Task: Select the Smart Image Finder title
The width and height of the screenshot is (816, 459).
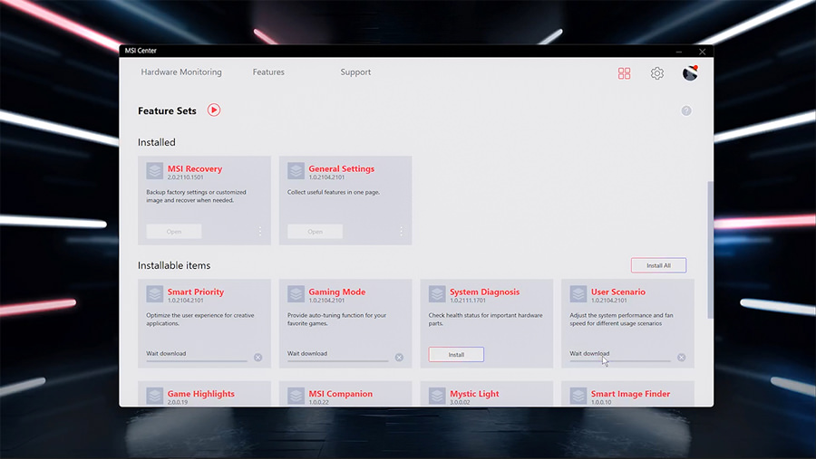Action: (630, 394)
